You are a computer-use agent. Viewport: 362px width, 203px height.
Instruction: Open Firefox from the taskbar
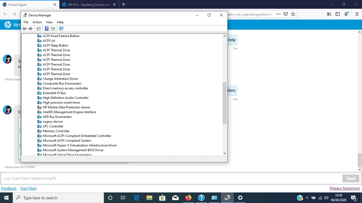tap(188, 198)
